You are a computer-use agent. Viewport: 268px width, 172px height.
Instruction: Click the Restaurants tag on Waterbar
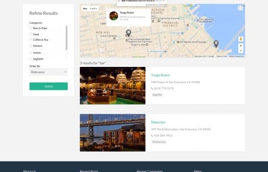tap(159, 142)
